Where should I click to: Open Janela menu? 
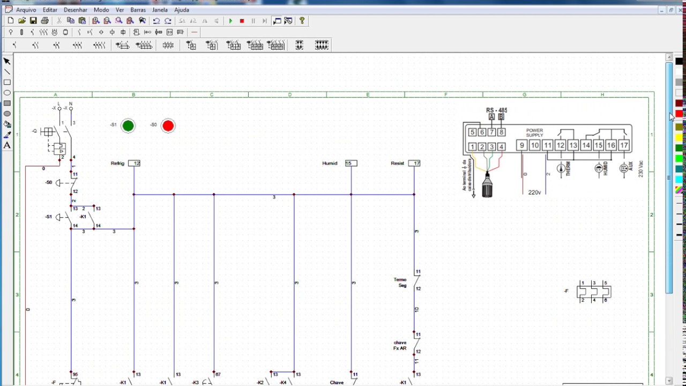[160, 10]
